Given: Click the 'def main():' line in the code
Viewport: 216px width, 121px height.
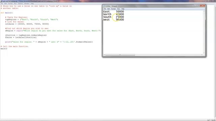Looking at the screenshot, I should (x=7, y=13).
